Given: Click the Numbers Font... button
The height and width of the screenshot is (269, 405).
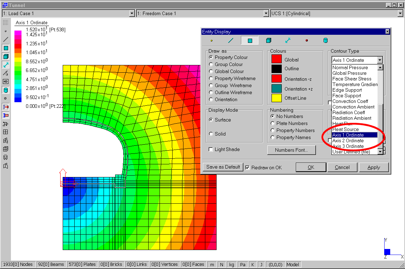Looking at the screenshot, I should (291, 150).
